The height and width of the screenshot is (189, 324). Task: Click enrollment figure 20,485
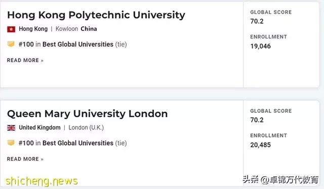click(x=260, y=145)
